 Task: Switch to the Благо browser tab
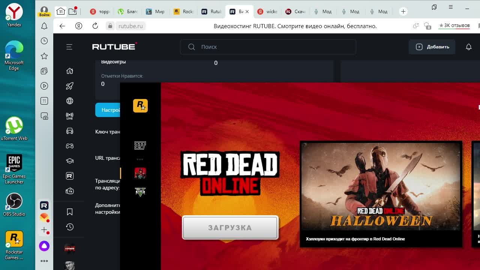click(128, 12)
